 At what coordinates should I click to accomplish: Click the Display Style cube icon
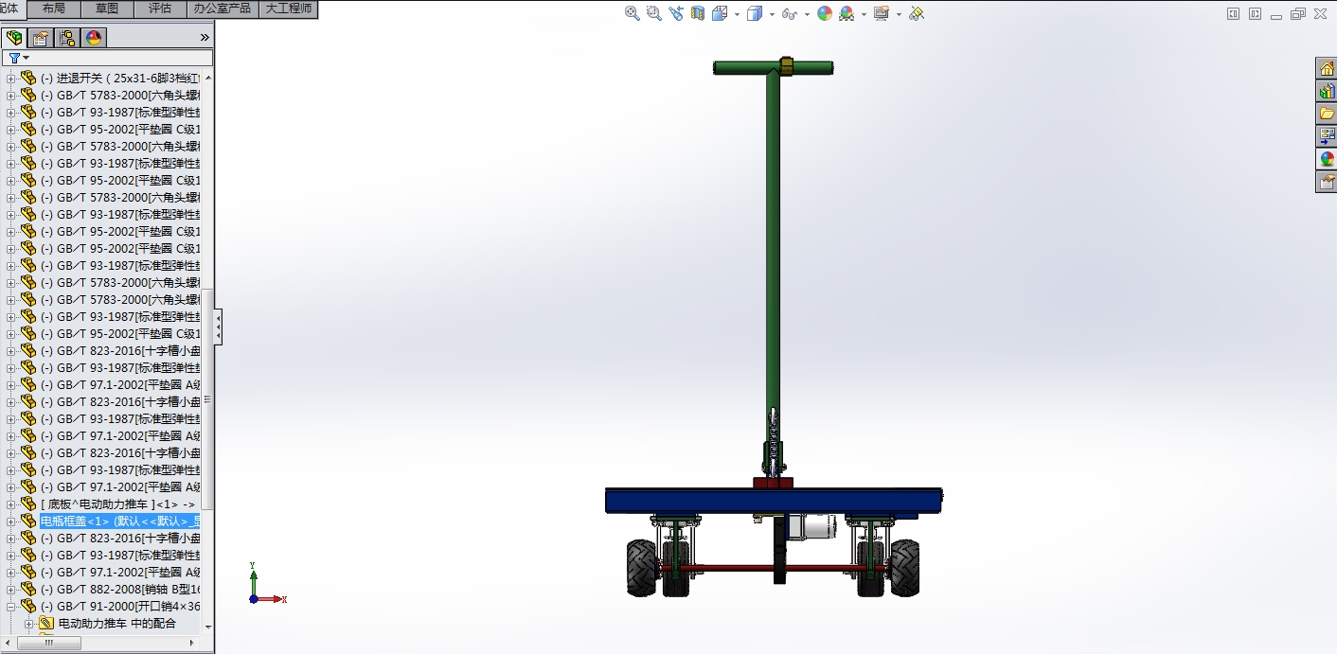click(x=755, y=13)
